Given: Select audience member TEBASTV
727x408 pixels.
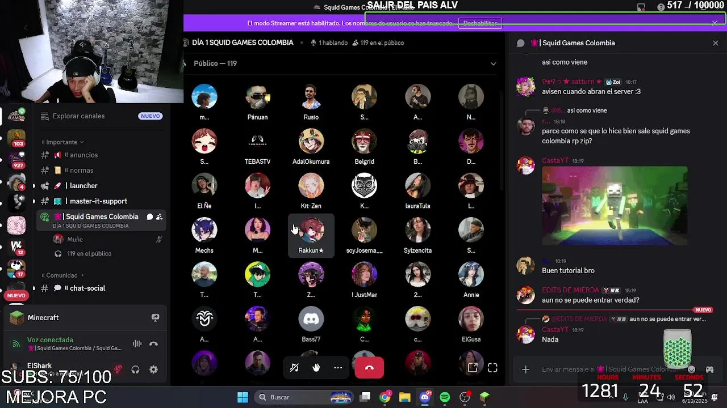Looking at the screenshot, I should 257,147.
